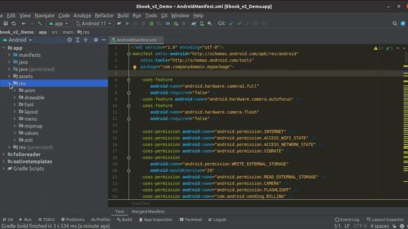The height and width of the screenshot is (229, 408).
Task: Expand the java folder
Action: pyautogui.click(x=9, y=62)
